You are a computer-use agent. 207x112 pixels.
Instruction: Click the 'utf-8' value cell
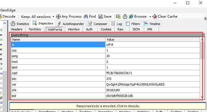pyautogui.click(x=153, y=45)
